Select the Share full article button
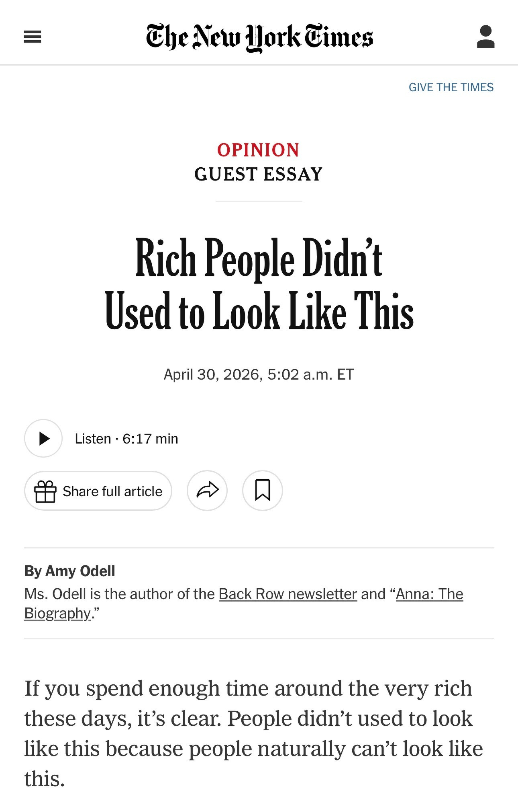The height and width of the screenshot is (805, 518). (x=98, y=491)
